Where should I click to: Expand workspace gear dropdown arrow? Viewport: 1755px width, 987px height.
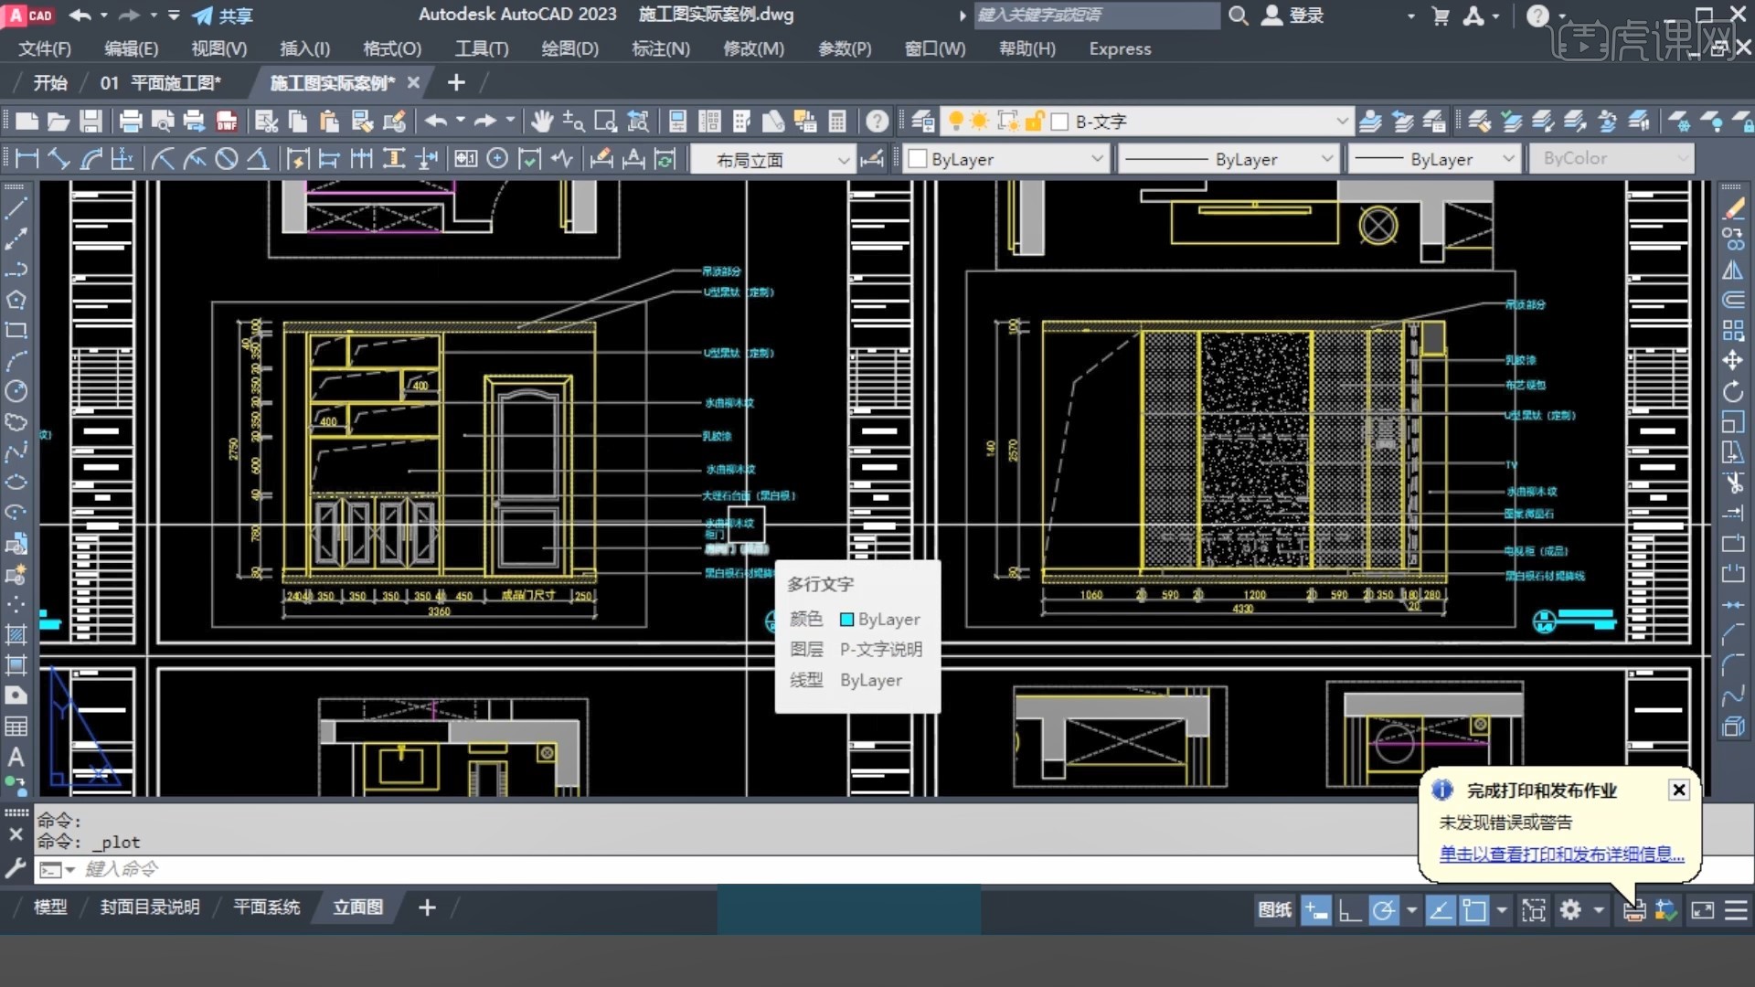tap(1598, 910)
